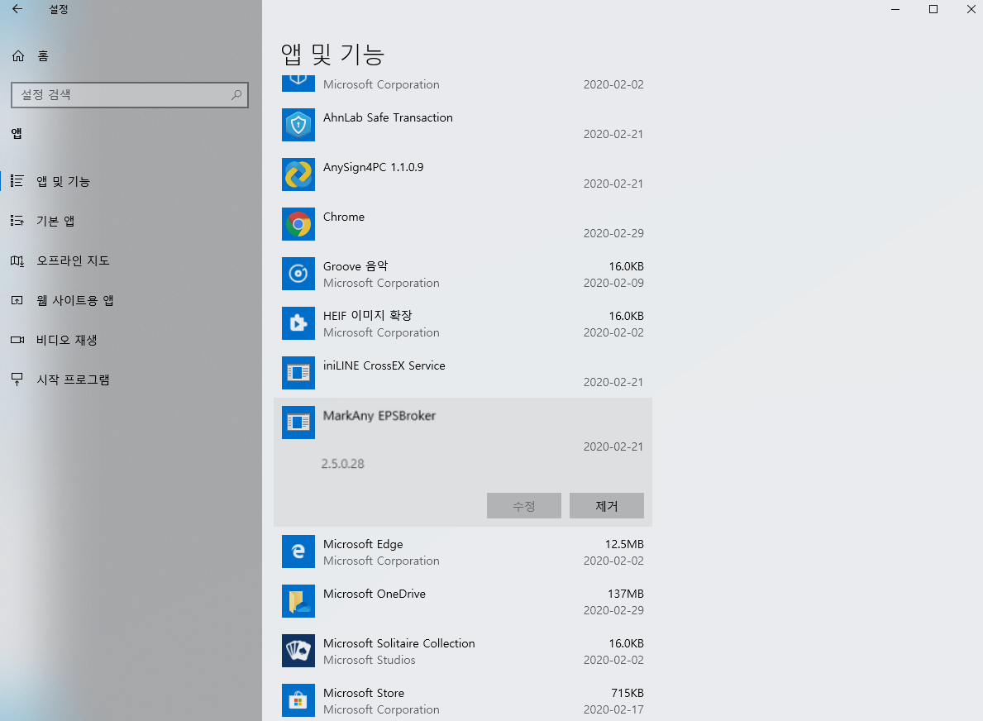Image resolution: width=983 pixels, height=721 pixels.
Task: Click the AnySign4PC app icon
Action: pyautogui.click(x=298, y=174)
